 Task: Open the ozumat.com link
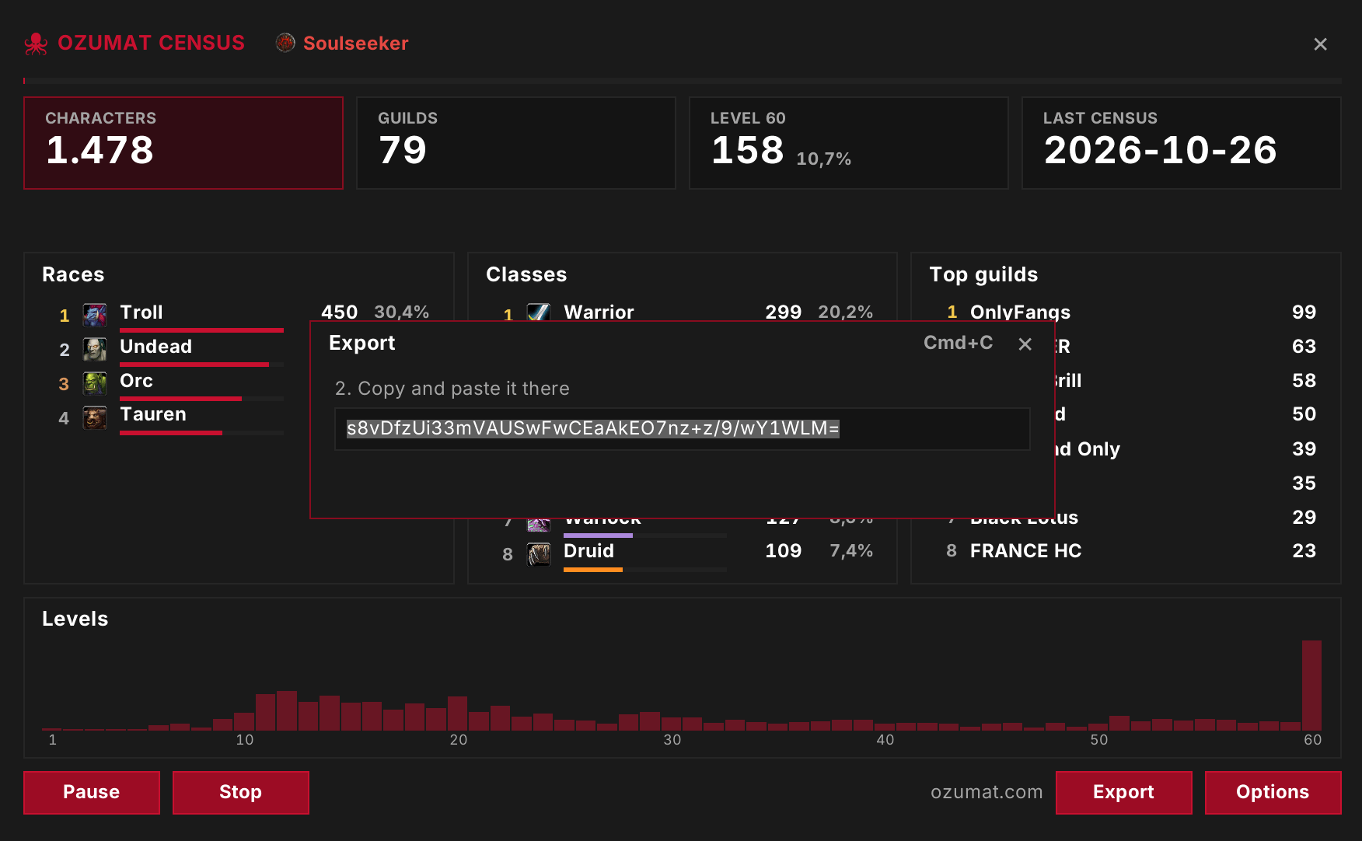987,792
